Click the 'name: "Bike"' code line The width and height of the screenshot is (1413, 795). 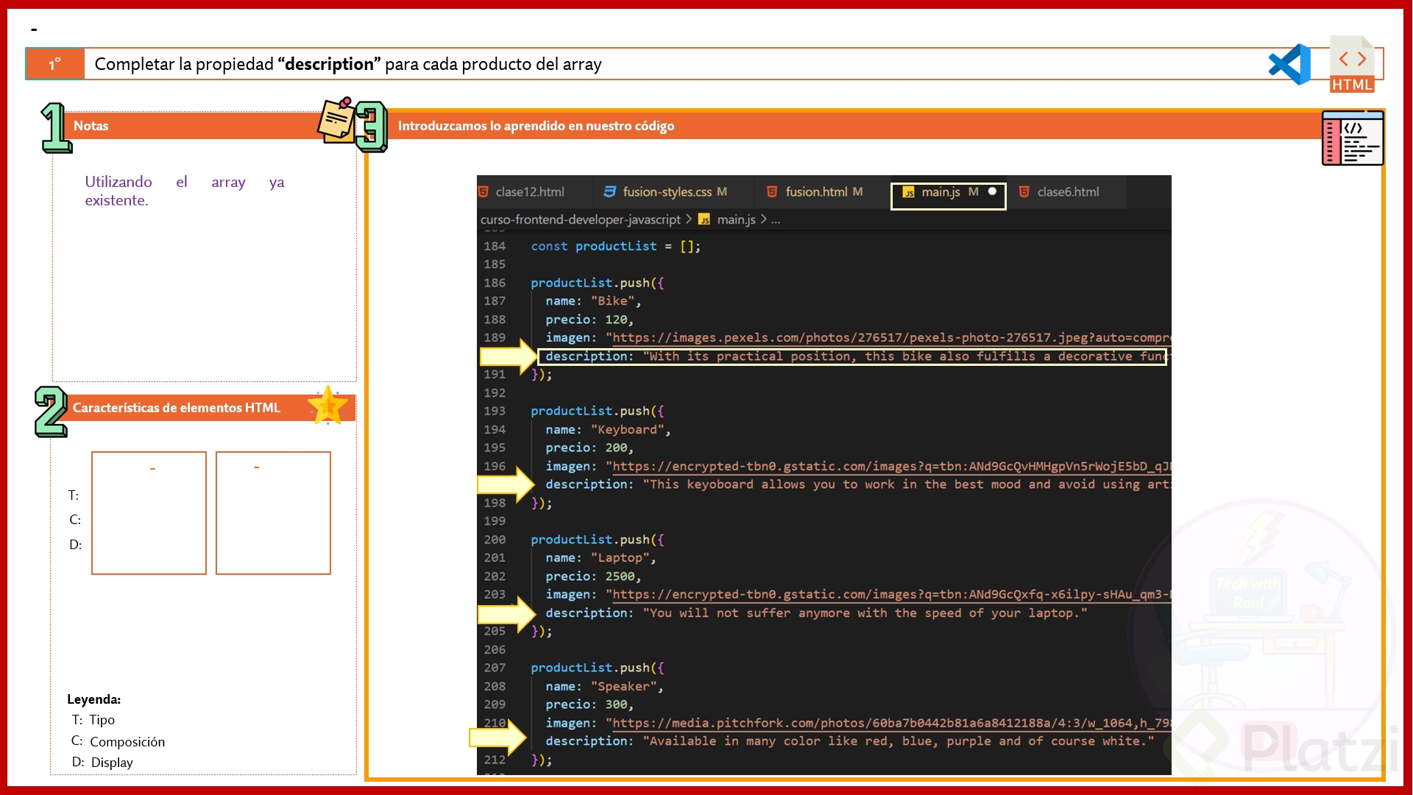click(x=593, y=301)
